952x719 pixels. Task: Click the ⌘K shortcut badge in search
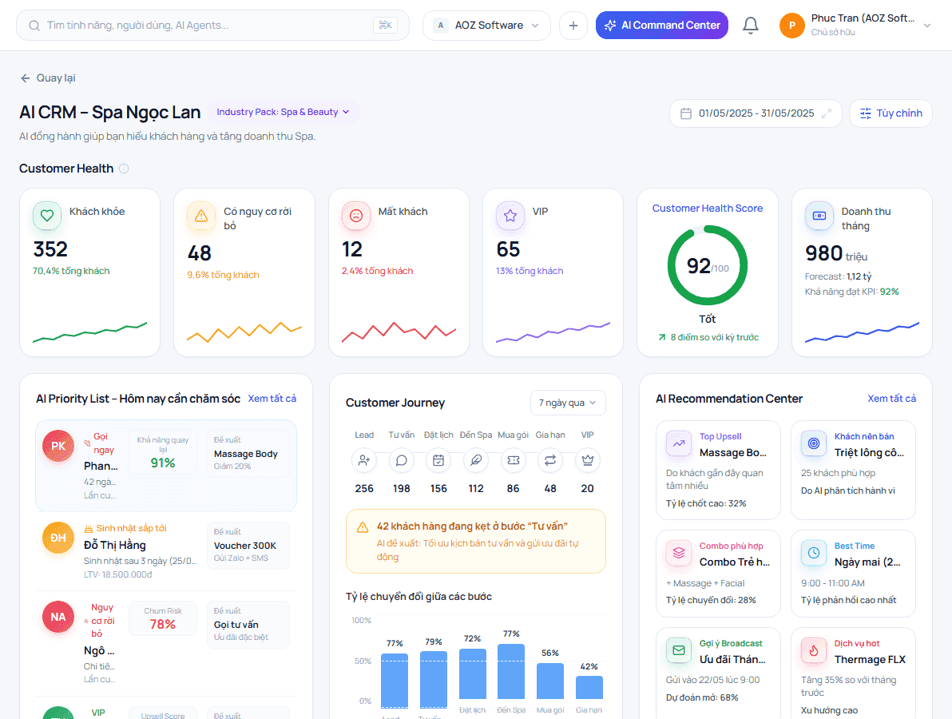click(x=386, y=25)
